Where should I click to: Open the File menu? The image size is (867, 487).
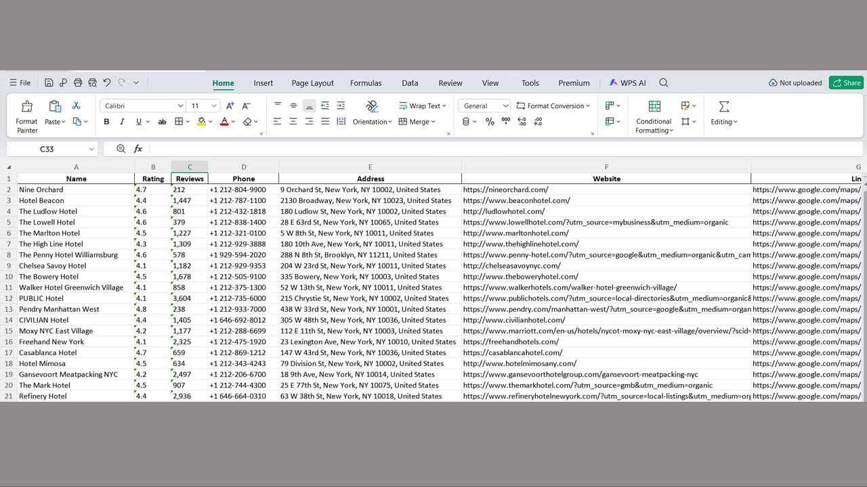(20, 83)
